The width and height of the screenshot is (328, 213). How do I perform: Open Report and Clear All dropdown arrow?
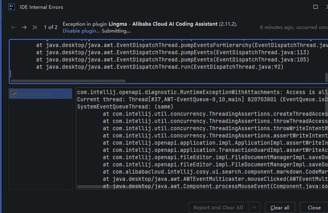coord(254,207)
